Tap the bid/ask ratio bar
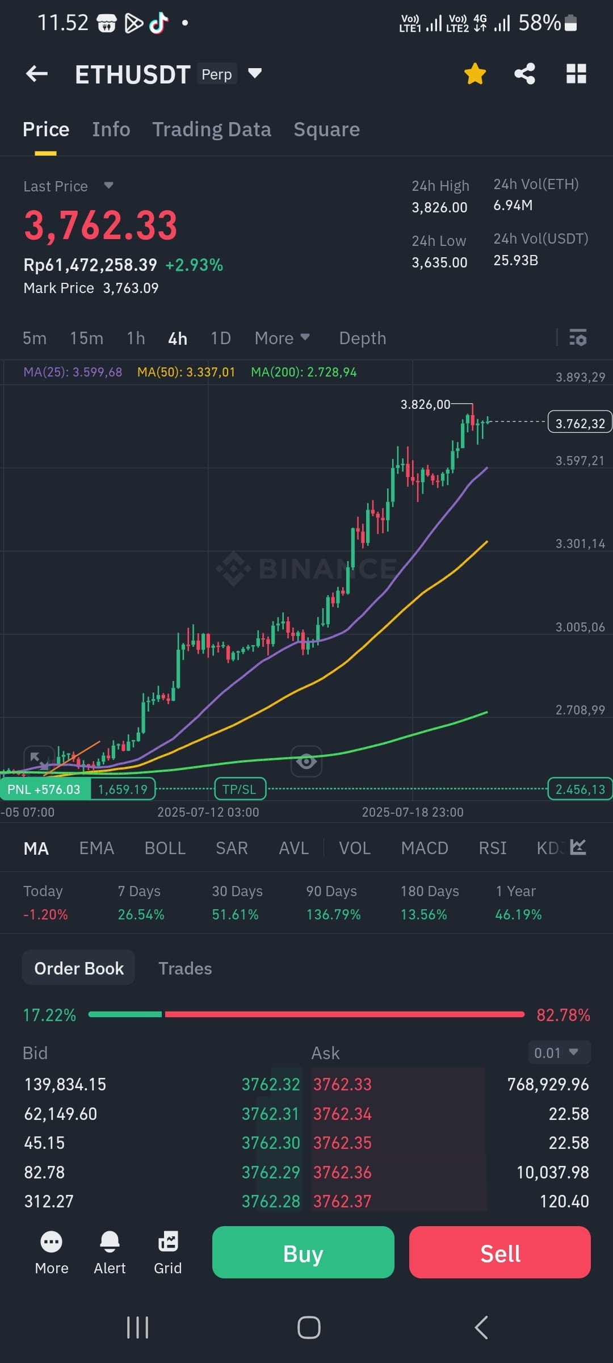Image resolution: width=613 pixels, height=1363 pixels. 306,1014
